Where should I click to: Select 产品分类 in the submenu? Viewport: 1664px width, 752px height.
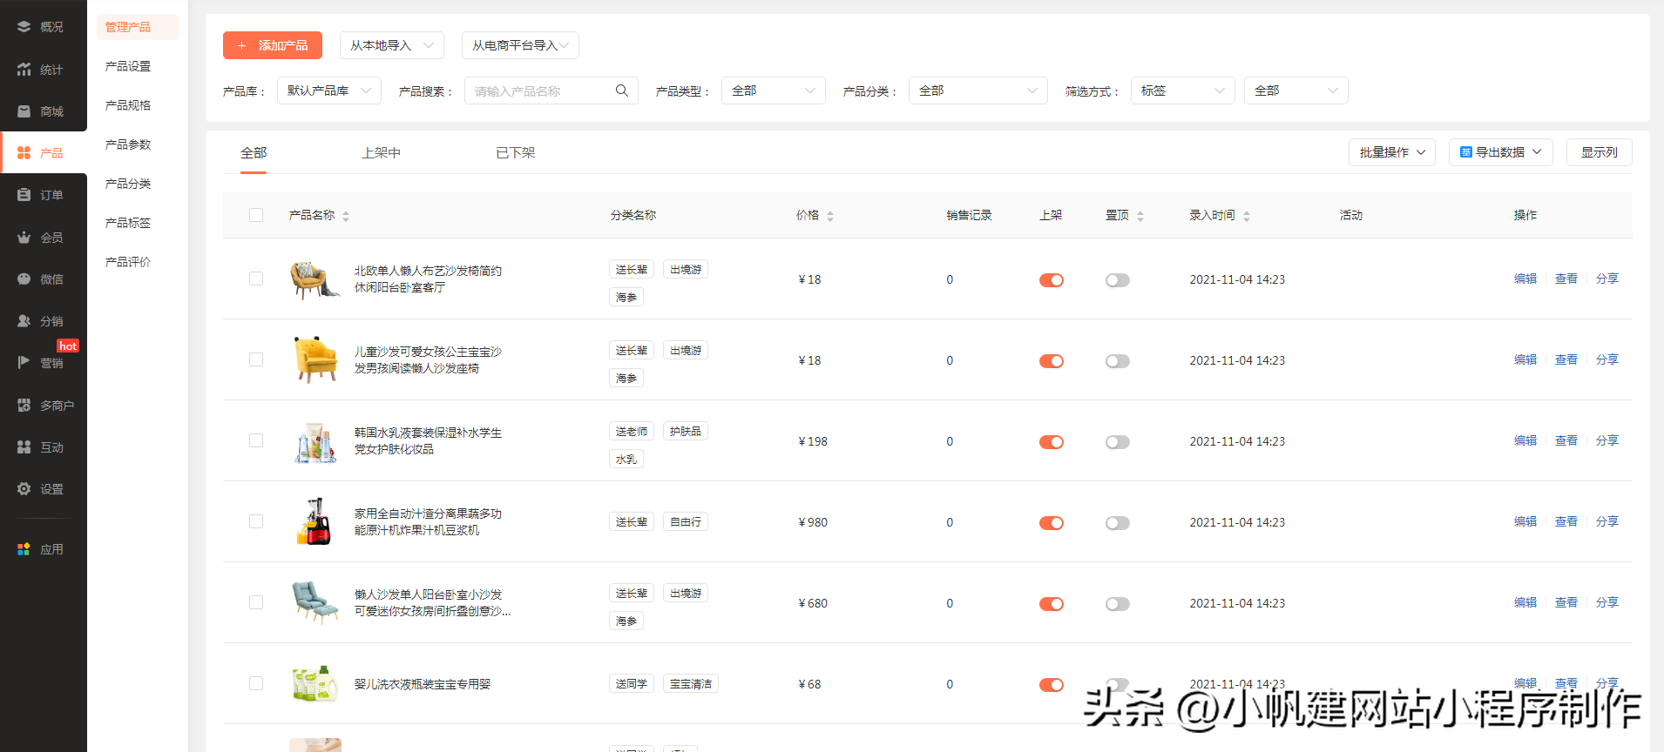tap(128, 184)
